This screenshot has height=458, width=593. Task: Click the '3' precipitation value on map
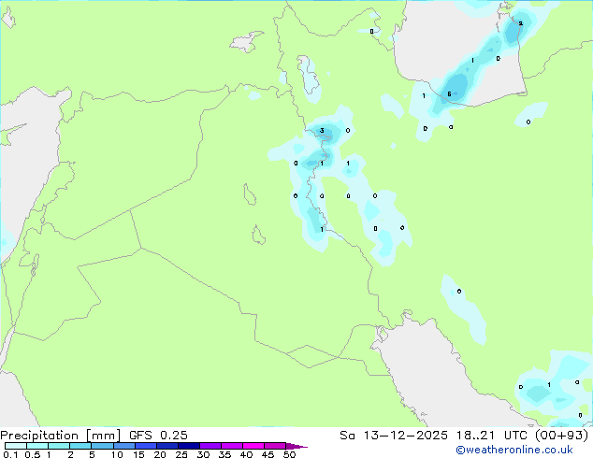pos(322,131)
